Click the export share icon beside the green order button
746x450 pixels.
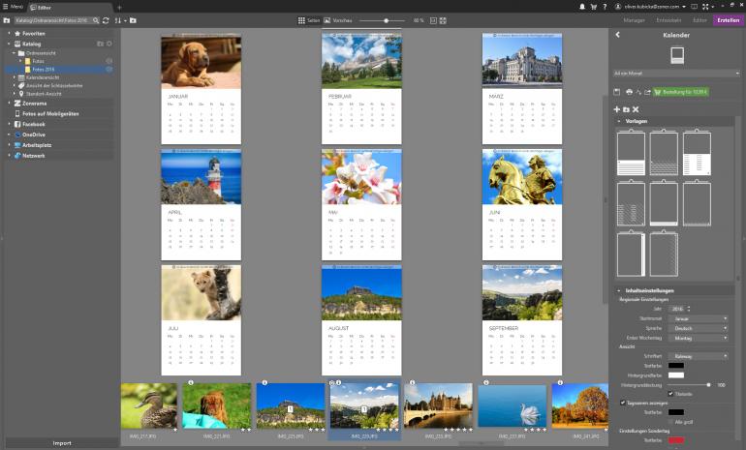(647, 92)
